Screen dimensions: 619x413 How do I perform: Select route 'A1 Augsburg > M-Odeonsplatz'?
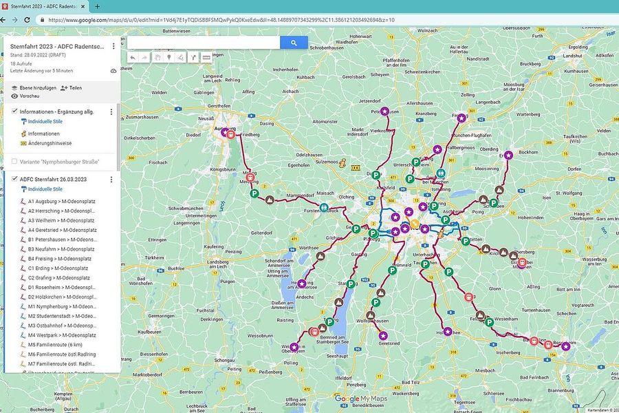(58, 201)
